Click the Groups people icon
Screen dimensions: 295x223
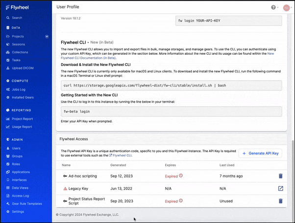(8, 156)
